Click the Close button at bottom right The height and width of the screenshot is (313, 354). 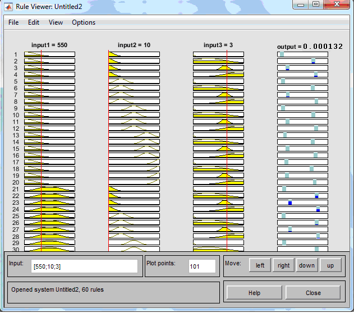point(313,293)
